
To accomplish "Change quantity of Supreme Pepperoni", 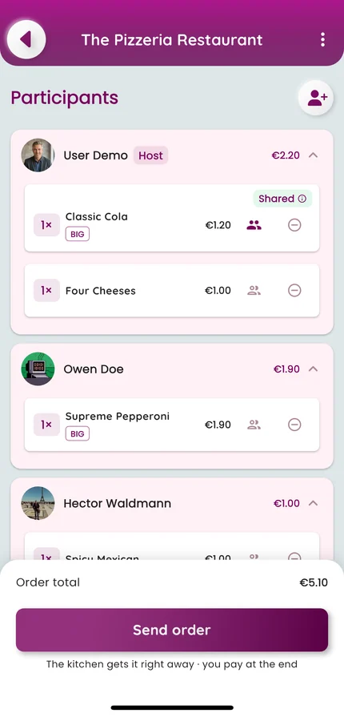I will (46, 425).
